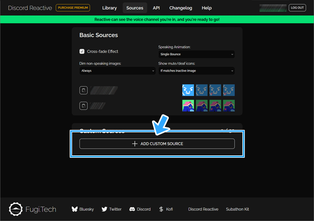This screenshot has width=314, height=221.
Task: Click the Twitter bird icon
Action: (105, 209)
